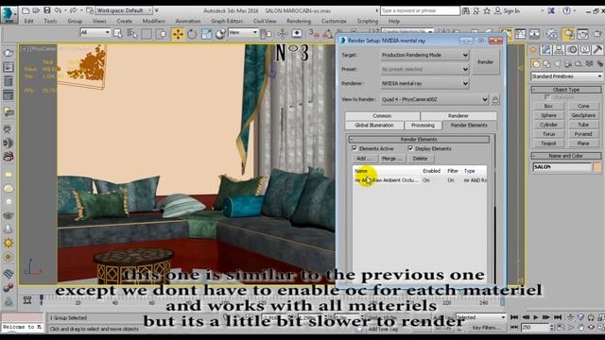Open the Target dropdown in Render Setup
The height and width of the screenshot is (340, 605).
424,55
